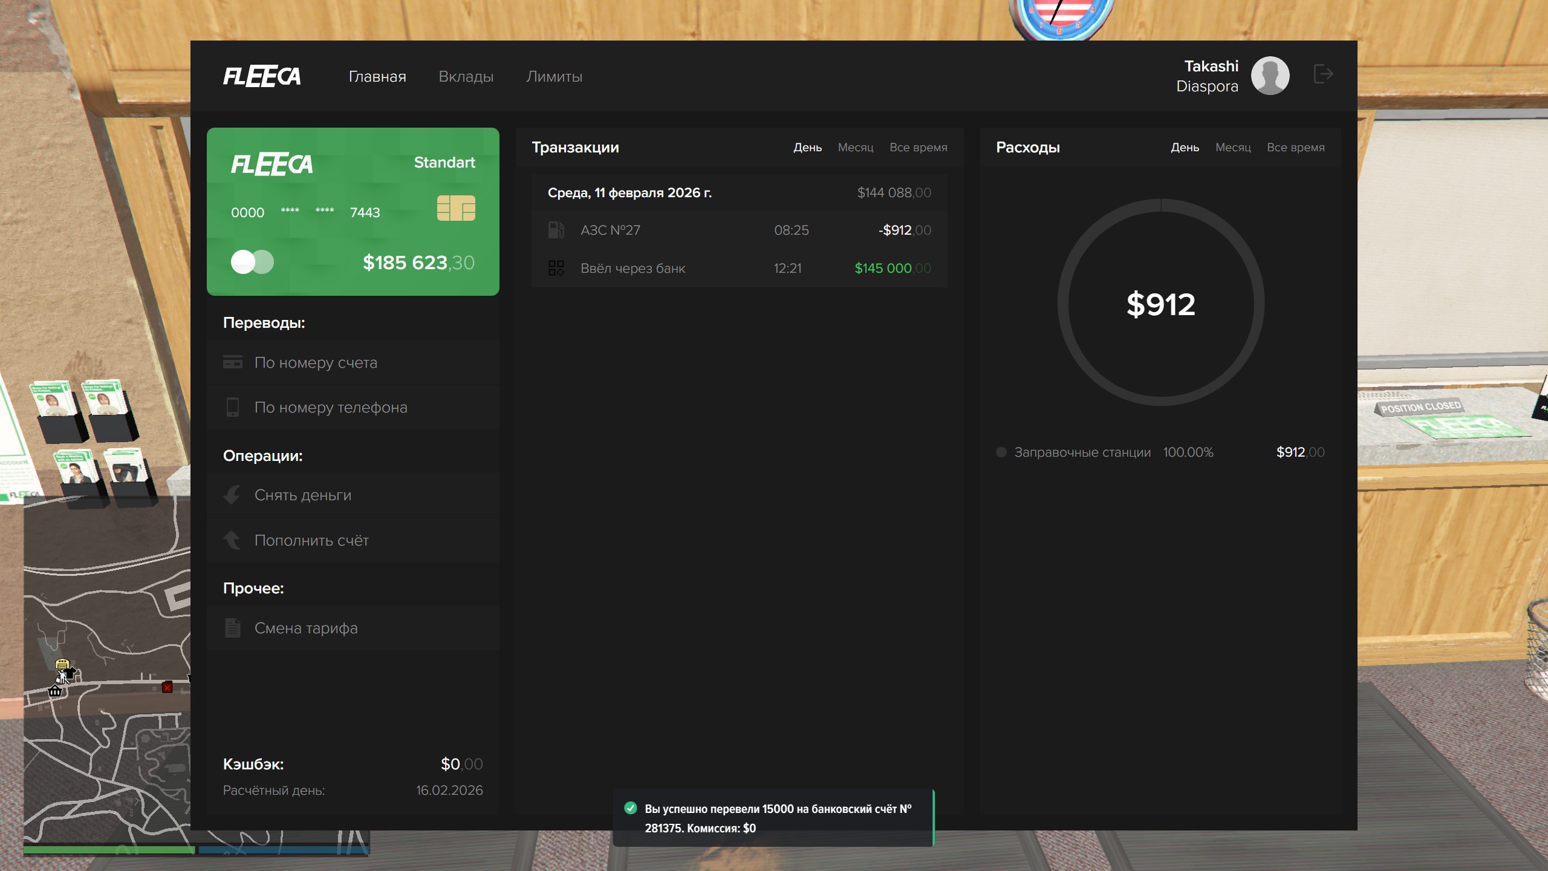Select Месяц filter in Транзакции panel
The width and height of the screenshot is (1548, 871).
(x=855, y=148)
